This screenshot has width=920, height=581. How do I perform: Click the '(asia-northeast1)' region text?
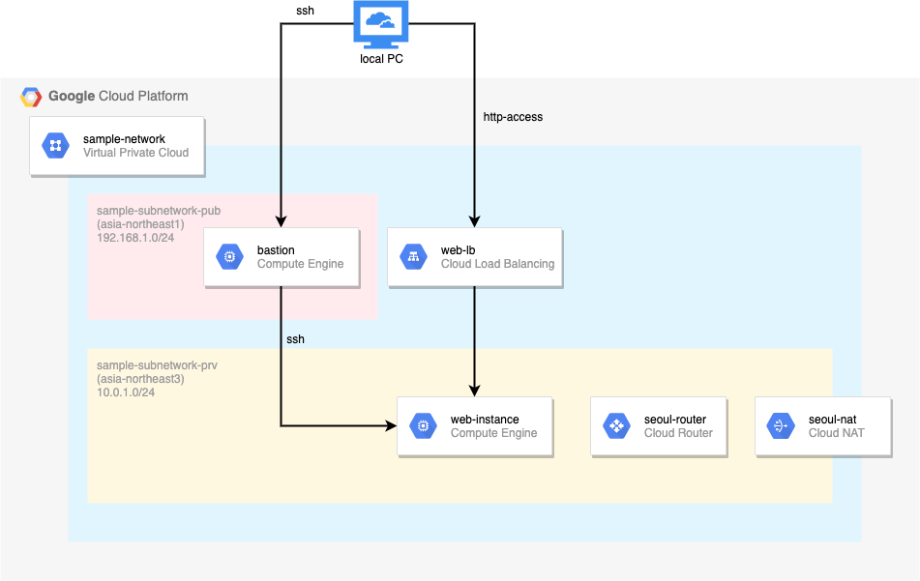pos(140,224)
